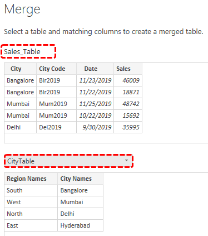Click Mum2019 cell in the 11/25/2019 row

tap(56, 104)
